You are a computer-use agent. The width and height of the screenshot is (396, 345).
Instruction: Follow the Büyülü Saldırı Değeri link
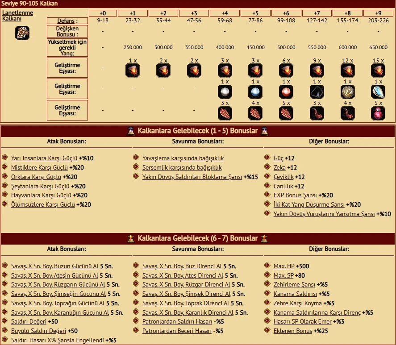coord(38,331)
